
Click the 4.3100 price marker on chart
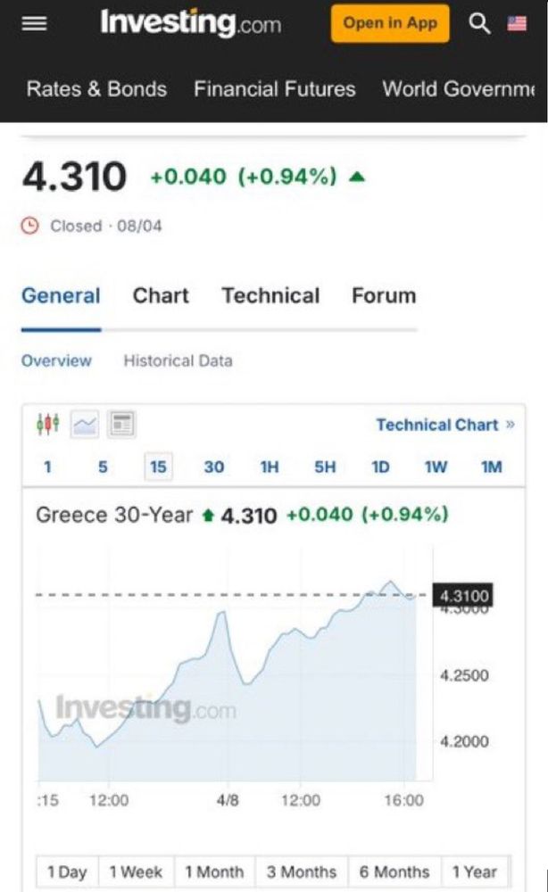click(x=463, y=596)
